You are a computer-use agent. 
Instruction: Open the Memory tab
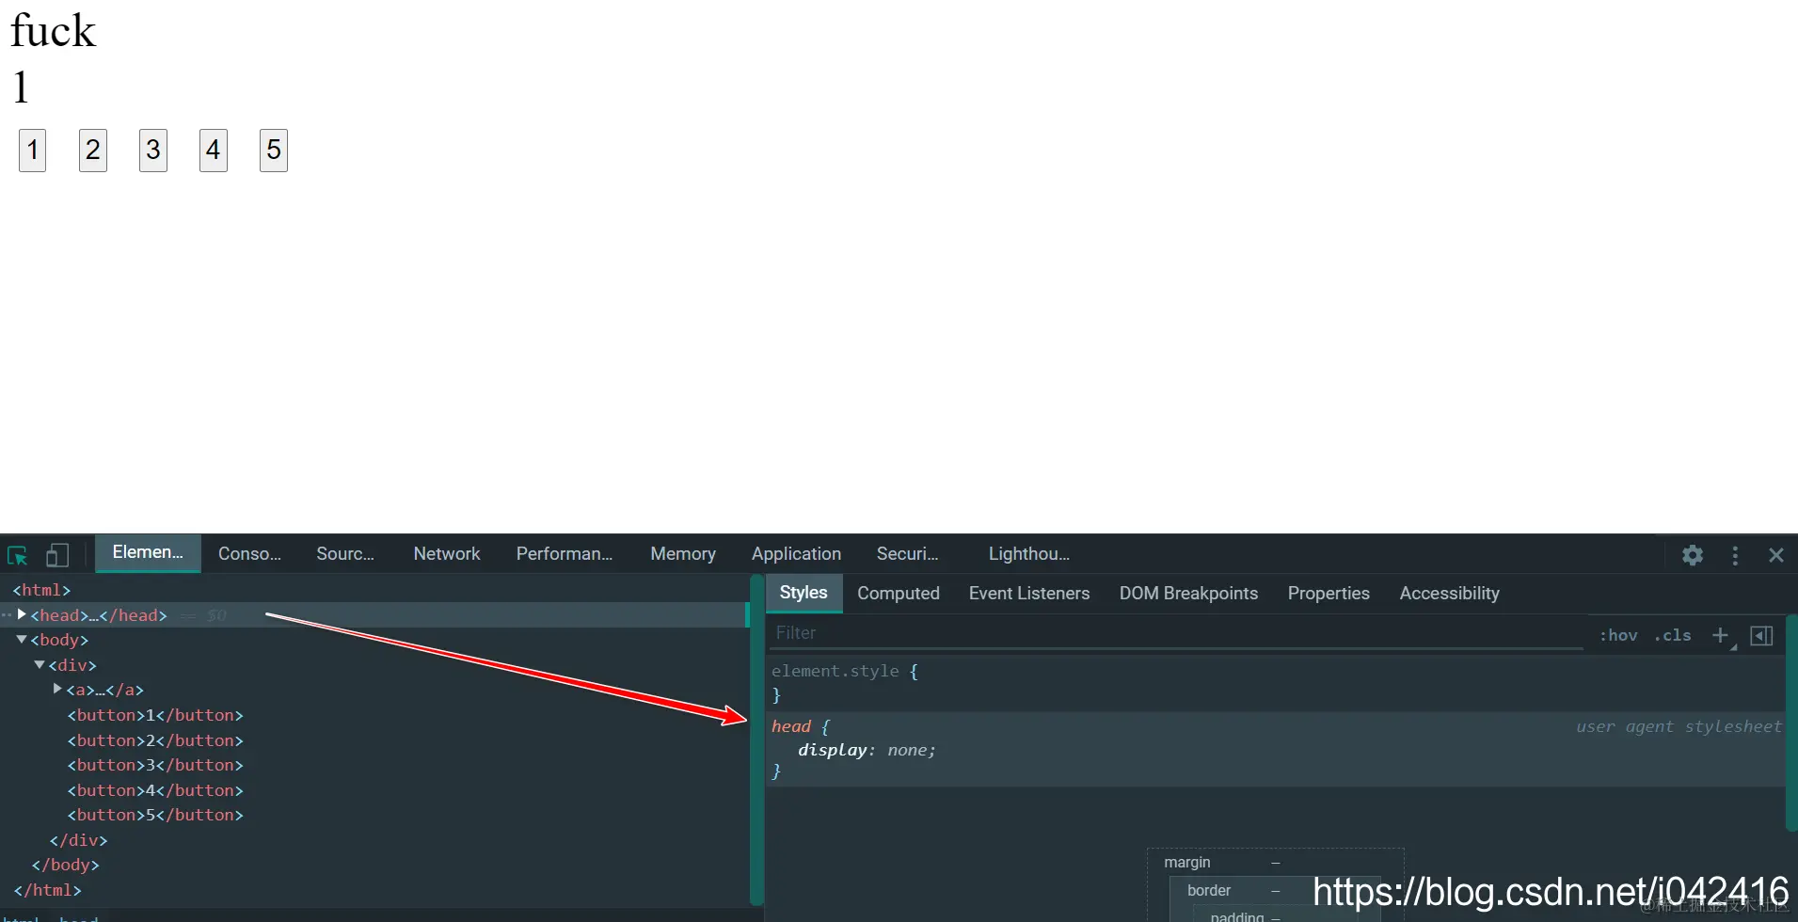pos(683,554)
